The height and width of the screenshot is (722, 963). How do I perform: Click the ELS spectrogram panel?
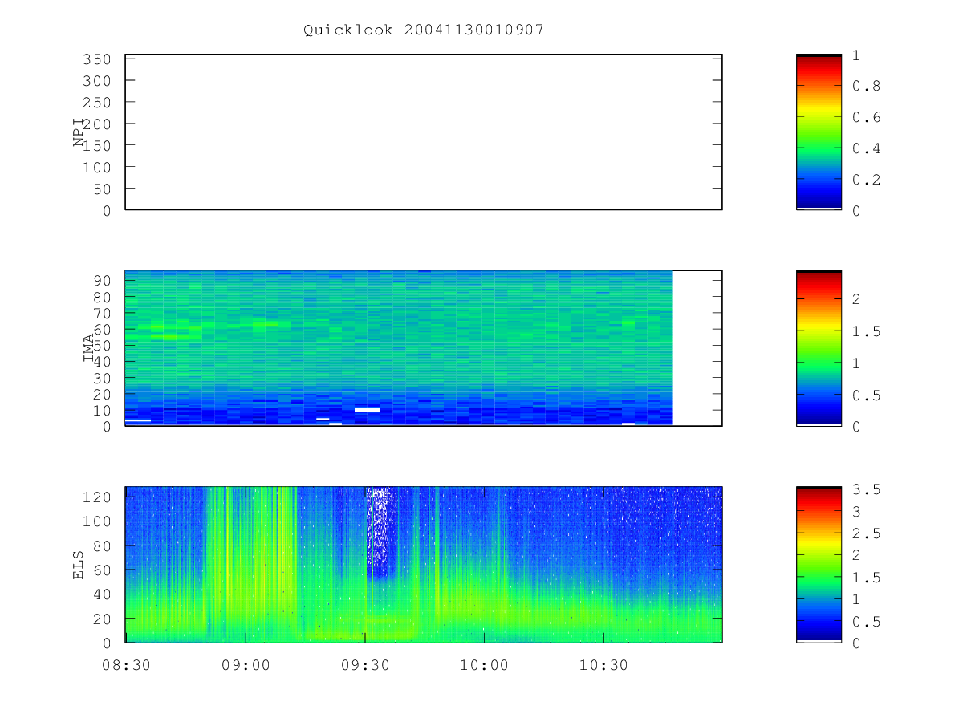click(x=424, y=564)
